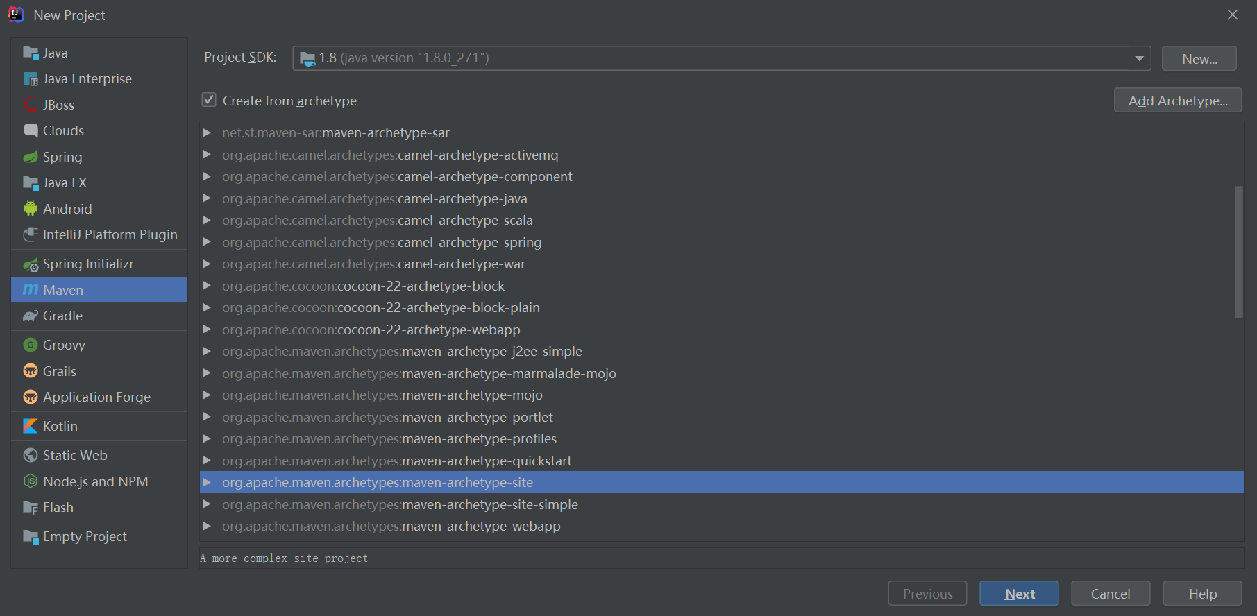
Task: Click the Static Web globe icon
Action: click(31, 455)
